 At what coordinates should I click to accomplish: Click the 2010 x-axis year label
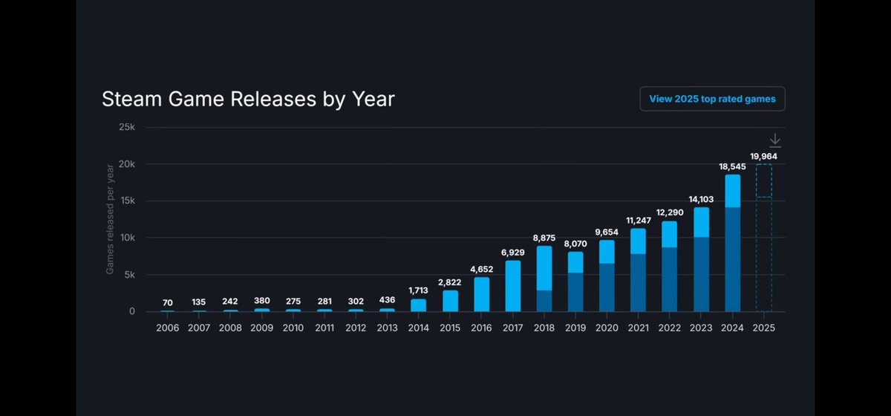(x=293, y=328)
